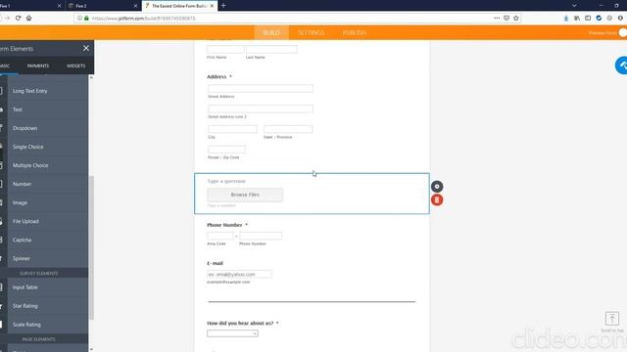Open How did you hear about us dropdown
627x352 pixels.
click(x=232, y=333)
